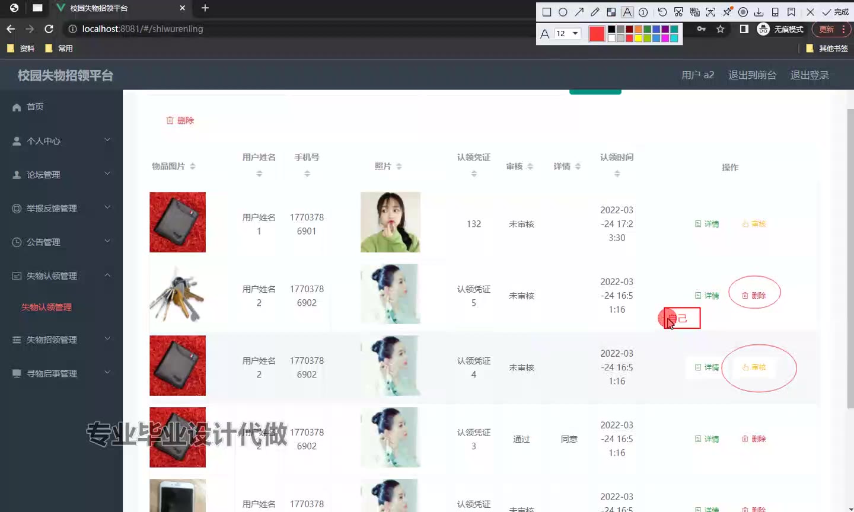The height and width of the screenshot is (512, 854).
Task: Send screenshot to phone icon
Action: (775, 12)
